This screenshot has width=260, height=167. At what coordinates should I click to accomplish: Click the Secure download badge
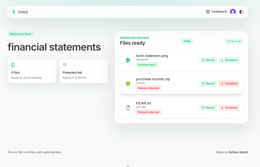[20, 34]
